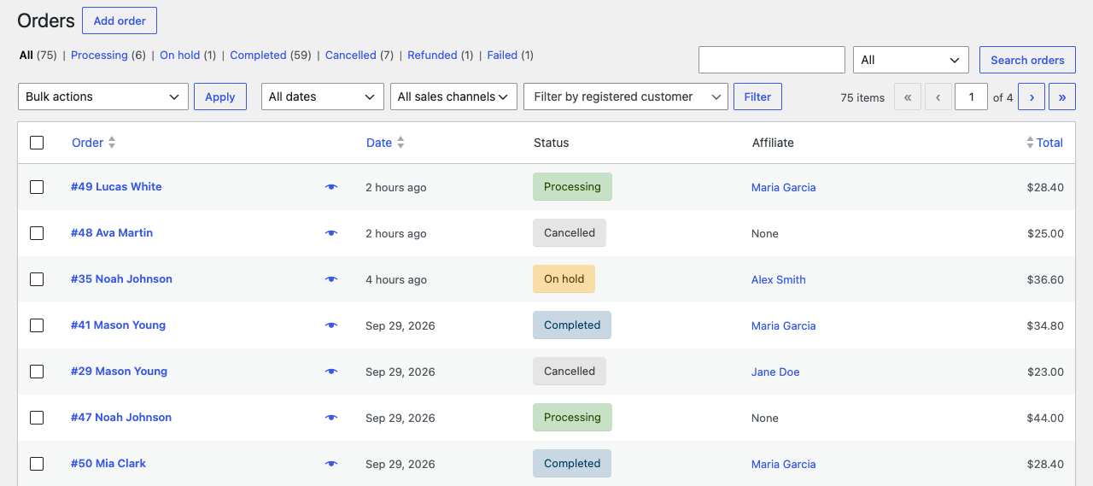Open order #49 Lucas White

(x=116, y=186)
